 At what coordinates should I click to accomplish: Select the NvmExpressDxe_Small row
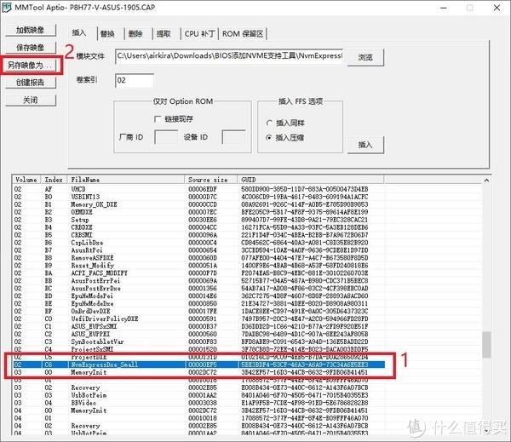click(198, 365)
